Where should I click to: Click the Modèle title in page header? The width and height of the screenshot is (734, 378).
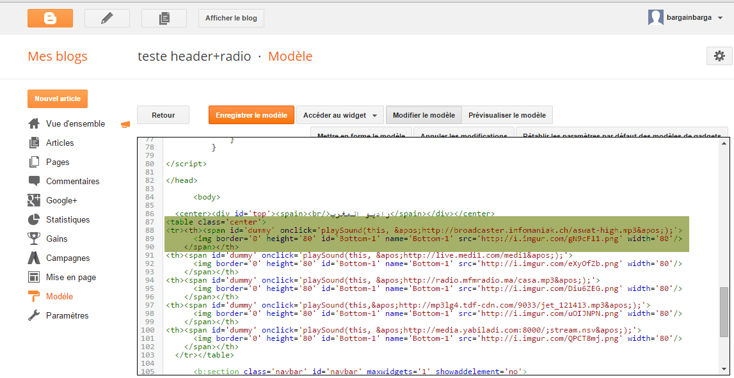[291, 57]
